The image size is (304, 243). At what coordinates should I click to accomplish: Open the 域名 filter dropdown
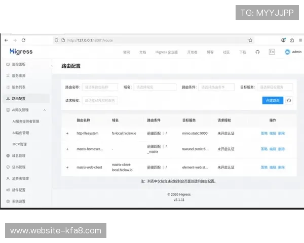(155, 87)
